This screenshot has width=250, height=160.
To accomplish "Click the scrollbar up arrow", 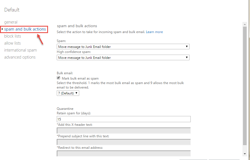I will click(x=244, y=24).
